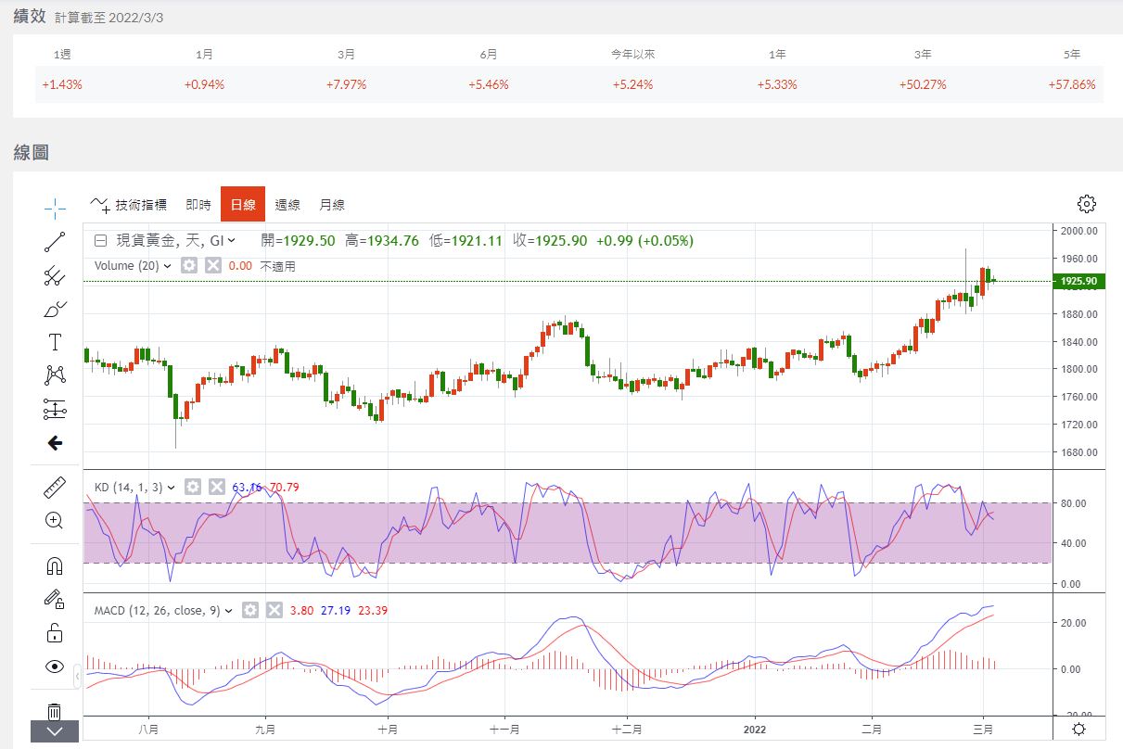Open the 技術指標 indicators button
This screenshot has height=749, width=1123.
point(130,205)
